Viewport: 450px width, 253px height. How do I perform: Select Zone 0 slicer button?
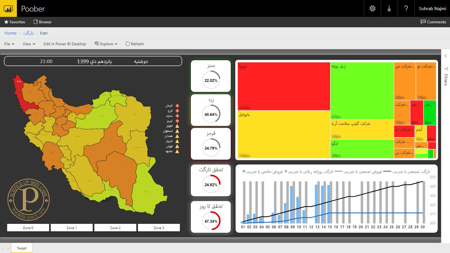28,228
